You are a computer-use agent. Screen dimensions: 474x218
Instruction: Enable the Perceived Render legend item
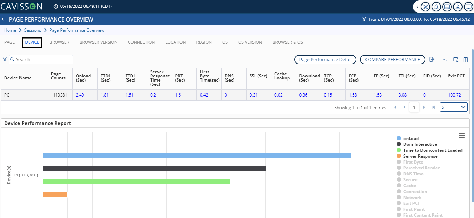tap(418, 168)
